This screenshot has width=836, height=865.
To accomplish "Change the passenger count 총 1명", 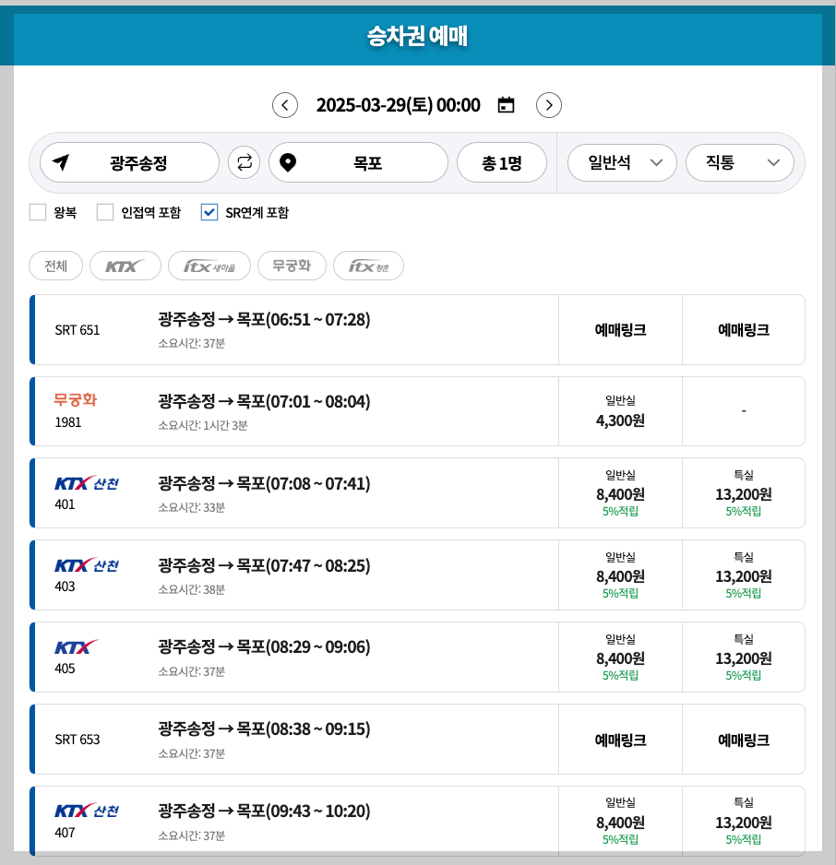I will click(502, 162).
